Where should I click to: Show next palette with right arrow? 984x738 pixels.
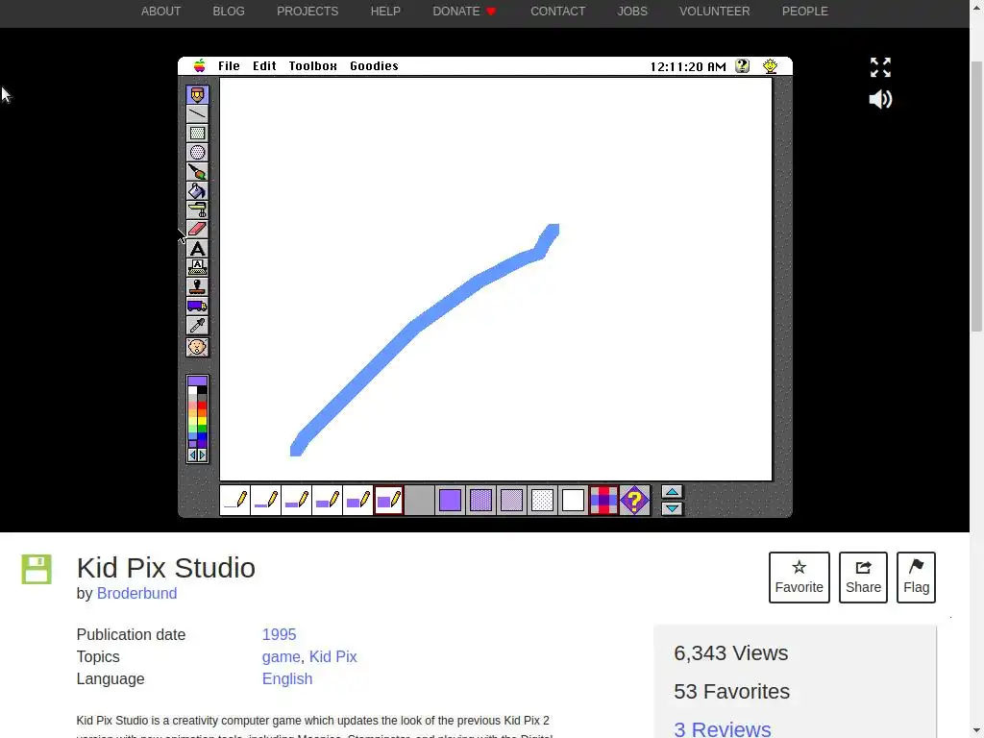(x=202, y=455)
